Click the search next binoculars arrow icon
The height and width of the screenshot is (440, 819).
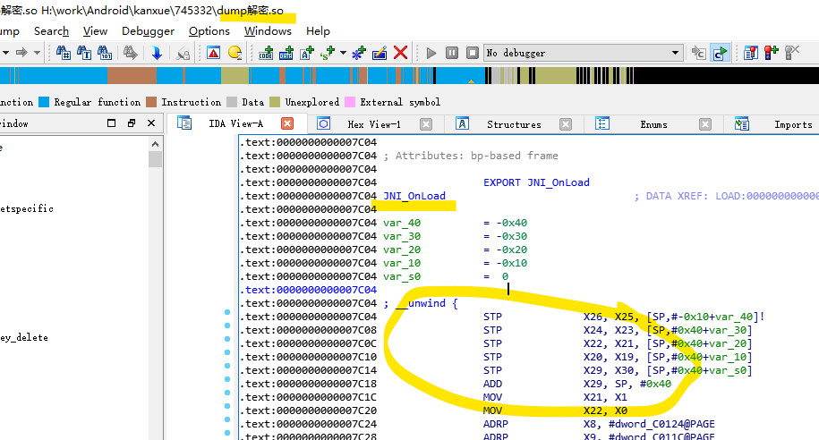pos(130,53)
